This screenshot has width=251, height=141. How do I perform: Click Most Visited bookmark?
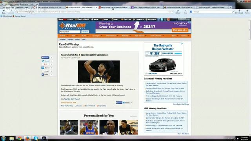pos(6,16)
